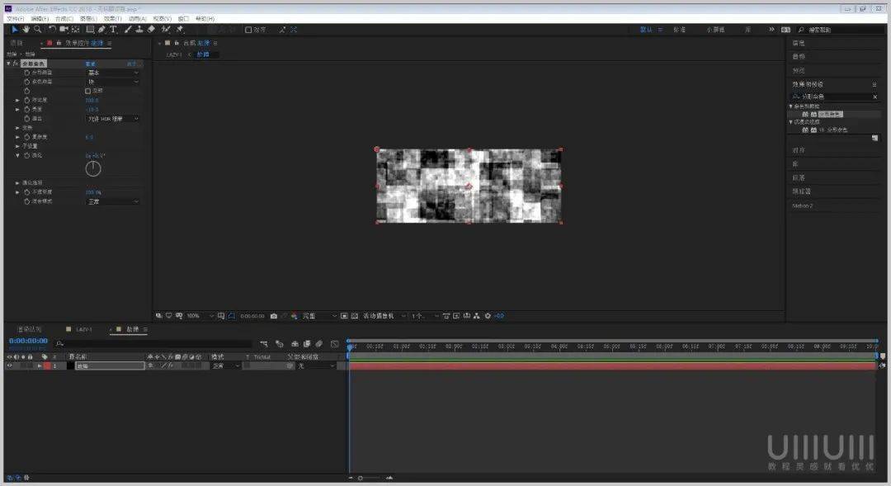This screenshot has height=486, width=891.
Task: Hide layer 1 using the eye toggle
Action: click(9, 366)
